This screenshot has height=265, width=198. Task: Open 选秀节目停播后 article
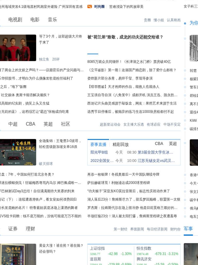coord(130,112)
